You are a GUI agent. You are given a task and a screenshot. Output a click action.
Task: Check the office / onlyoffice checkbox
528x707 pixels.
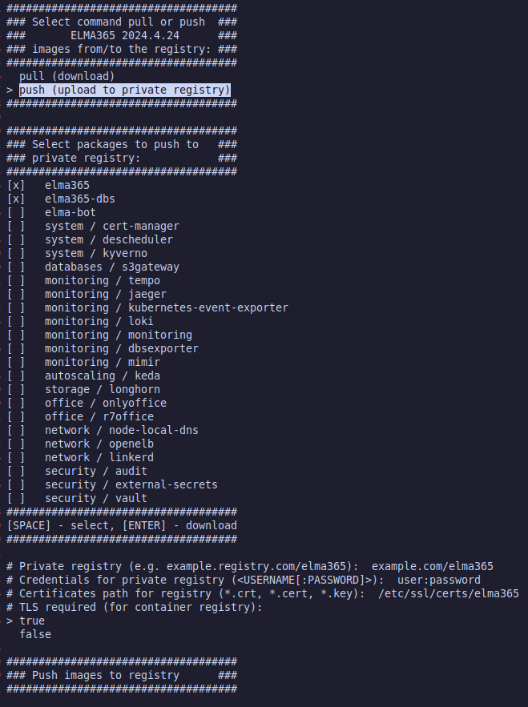(15, 403)
